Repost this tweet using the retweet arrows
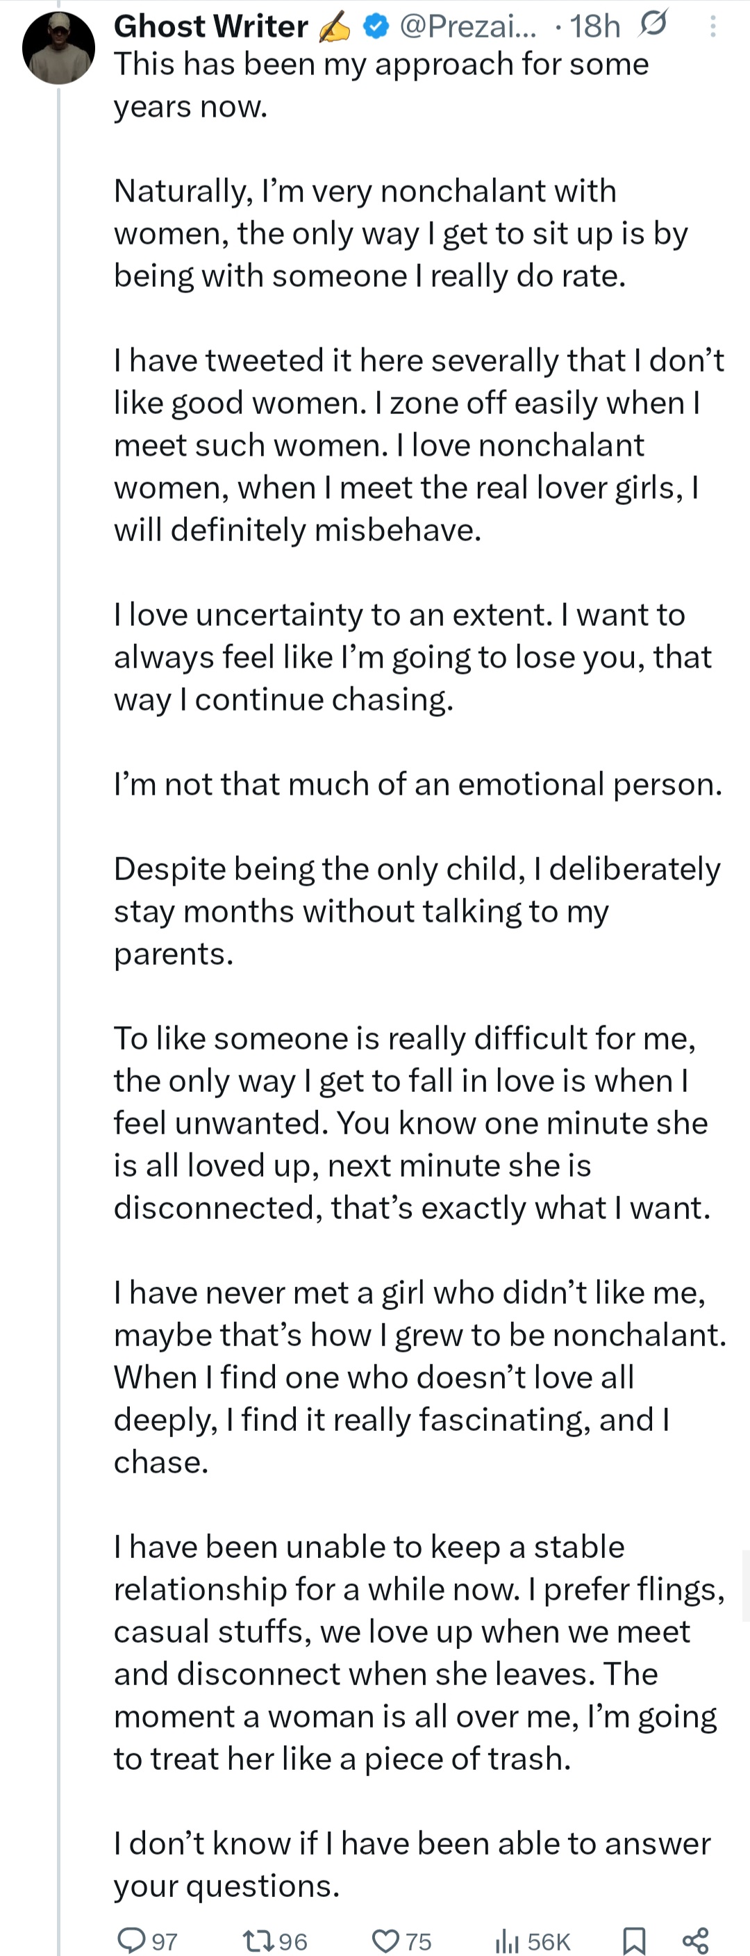Viewport: 750px width, 1956px height. [x=256, y=1940]
